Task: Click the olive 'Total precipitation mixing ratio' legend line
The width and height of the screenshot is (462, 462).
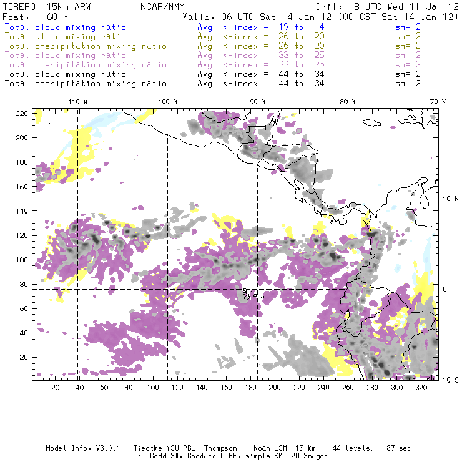Action: 86,46
